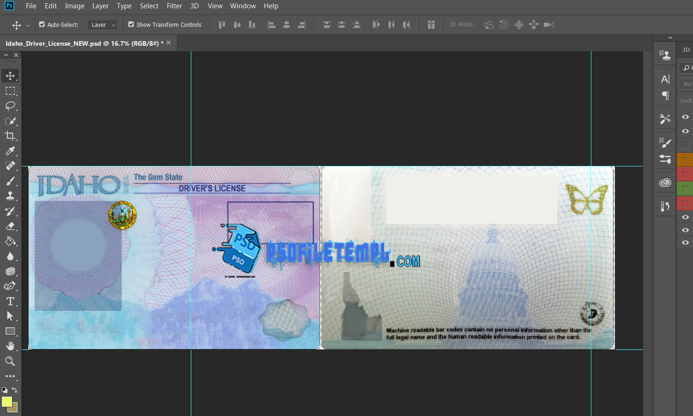Open the Image menu
The height and width of the screenshot is (416, 693).
[x=75, y=6]
